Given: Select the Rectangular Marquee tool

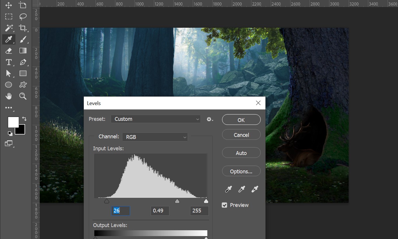Looking at the screenshot, I should (9, 16).
